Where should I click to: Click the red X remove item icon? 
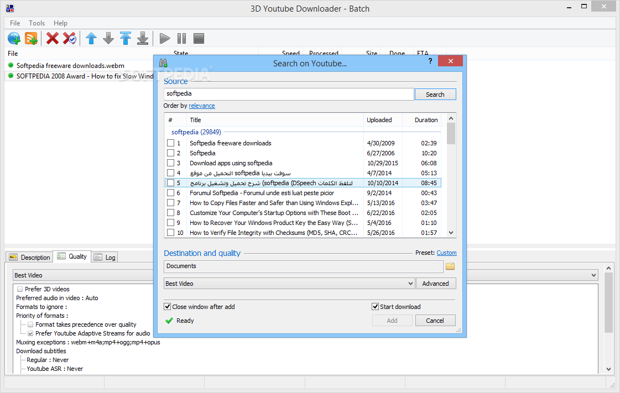coord(52,38)
